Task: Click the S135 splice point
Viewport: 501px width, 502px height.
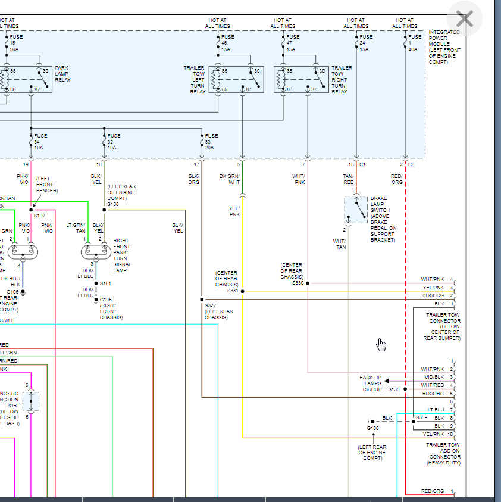Action: tap(405, 389)
